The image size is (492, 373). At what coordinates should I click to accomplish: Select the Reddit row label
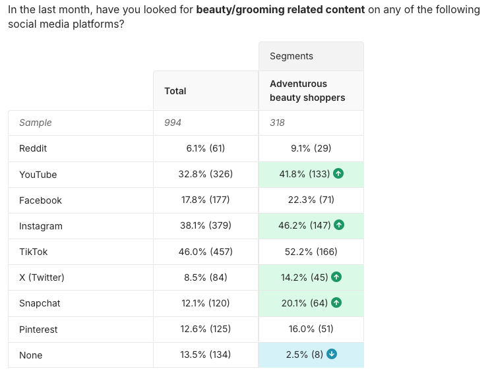coord(33,148)
